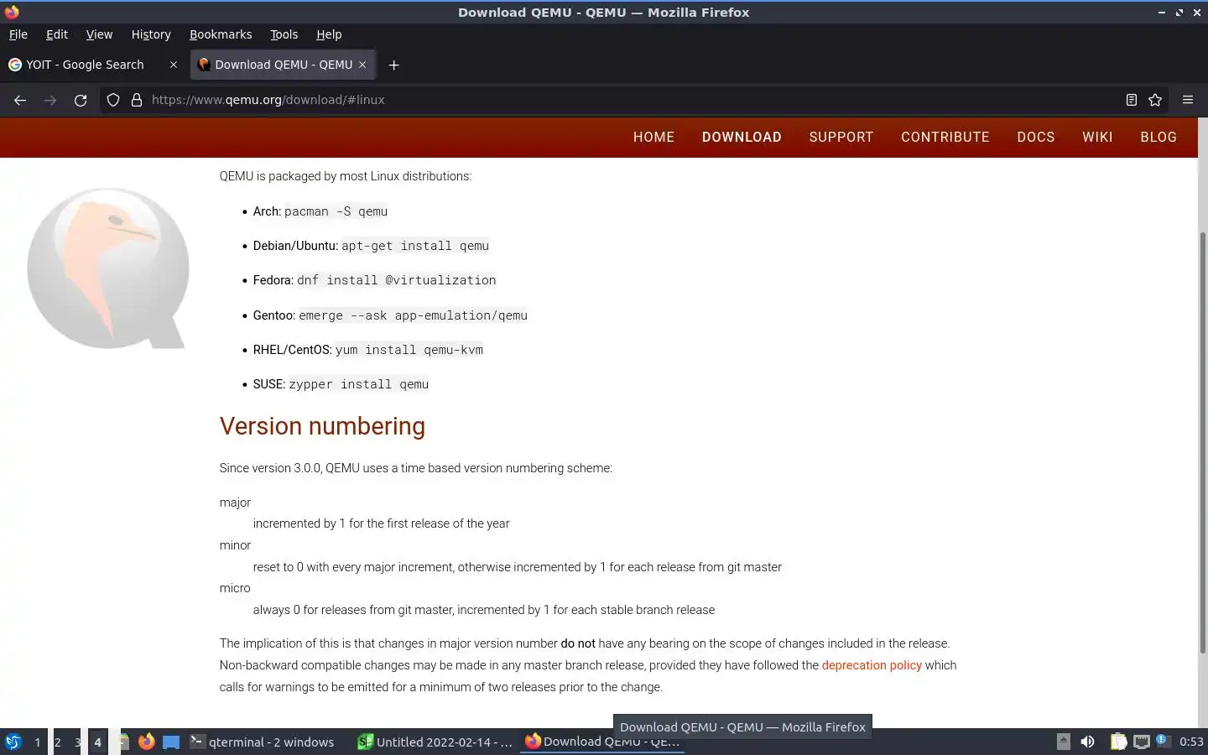Click the 'minor' version term
Viewport: 1208px width, 755px height.
click(235, 545)
